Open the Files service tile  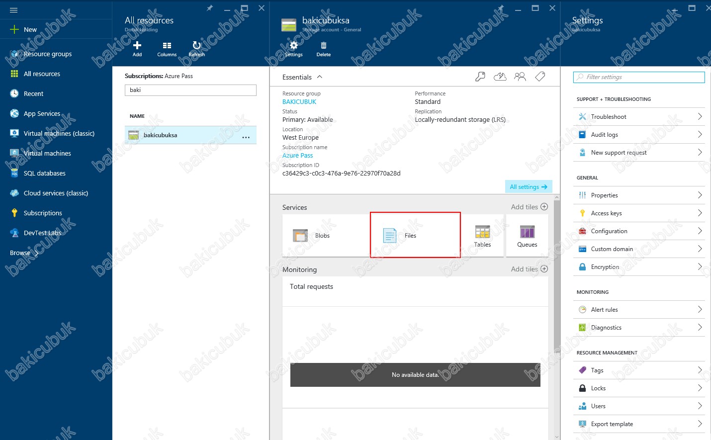pos(415,235)
